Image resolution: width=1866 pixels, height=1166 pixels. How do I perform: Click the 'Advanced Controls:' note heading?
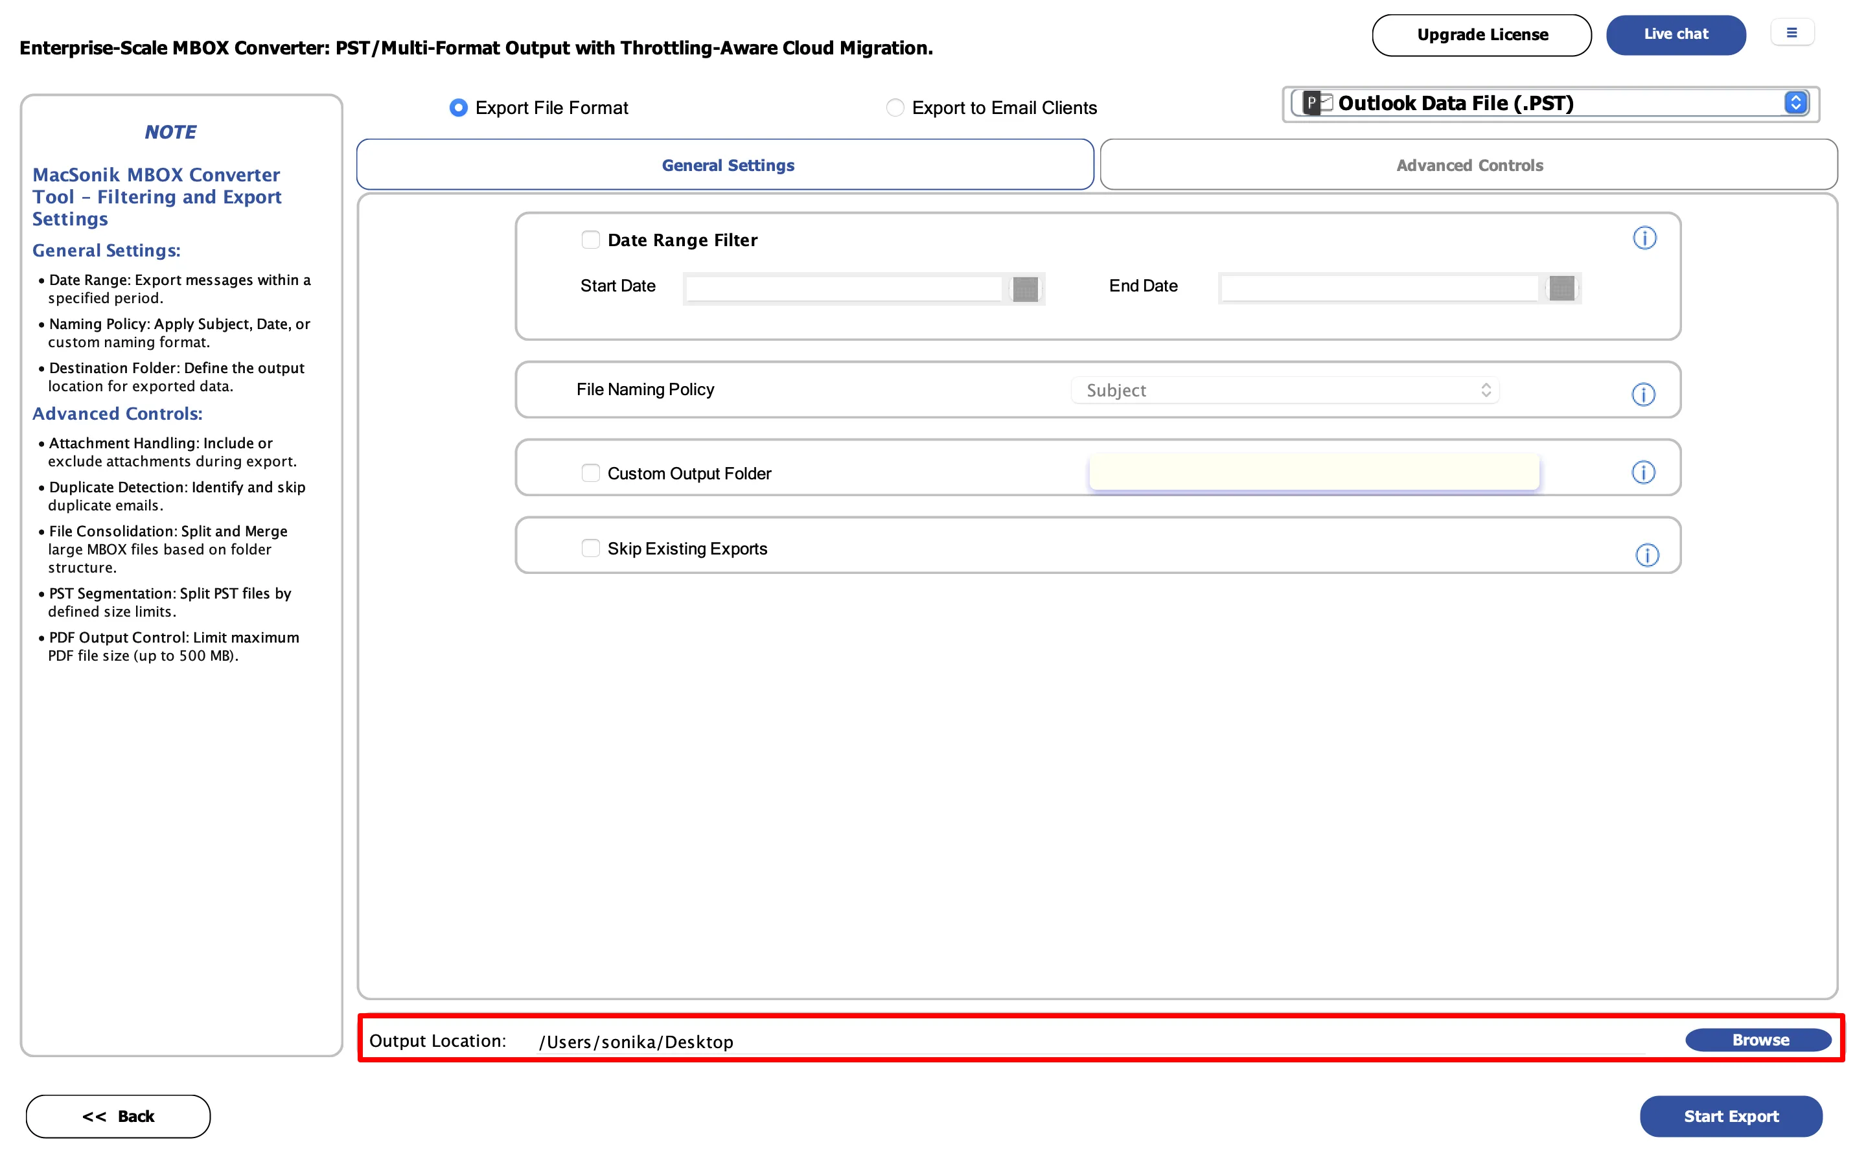(x=117, y=414)
